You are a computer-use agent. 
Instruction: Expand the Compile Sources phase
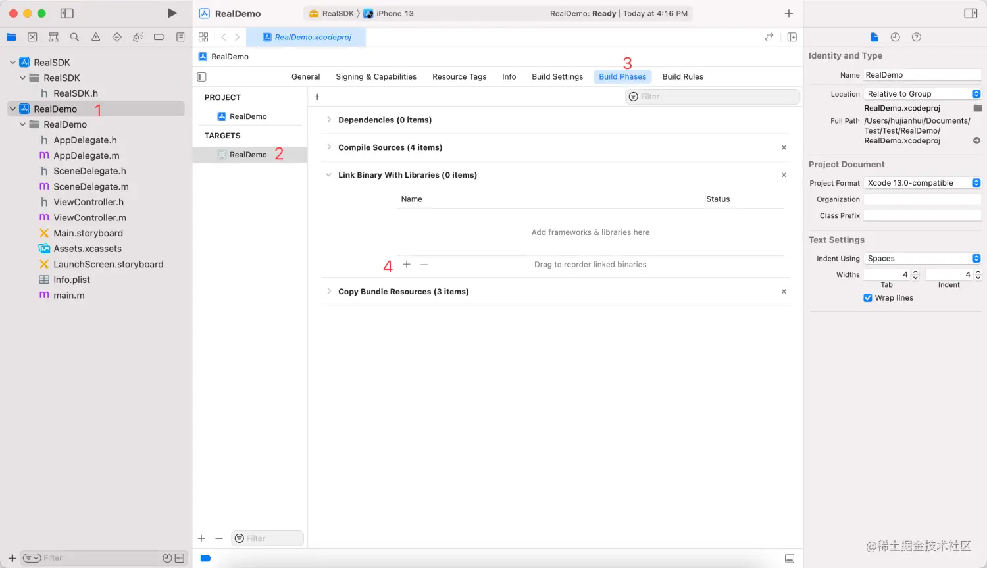tap(328, 147)
